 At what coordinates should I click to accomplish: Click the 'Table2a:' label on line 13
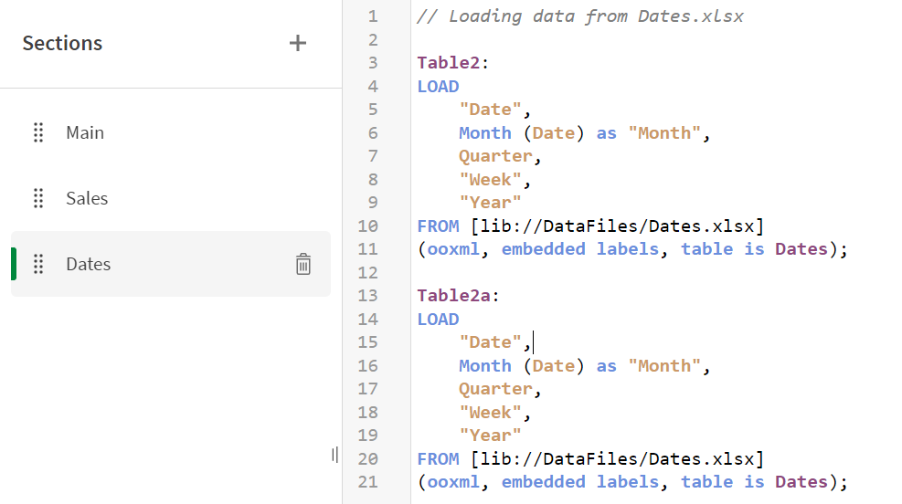(459, 296)
